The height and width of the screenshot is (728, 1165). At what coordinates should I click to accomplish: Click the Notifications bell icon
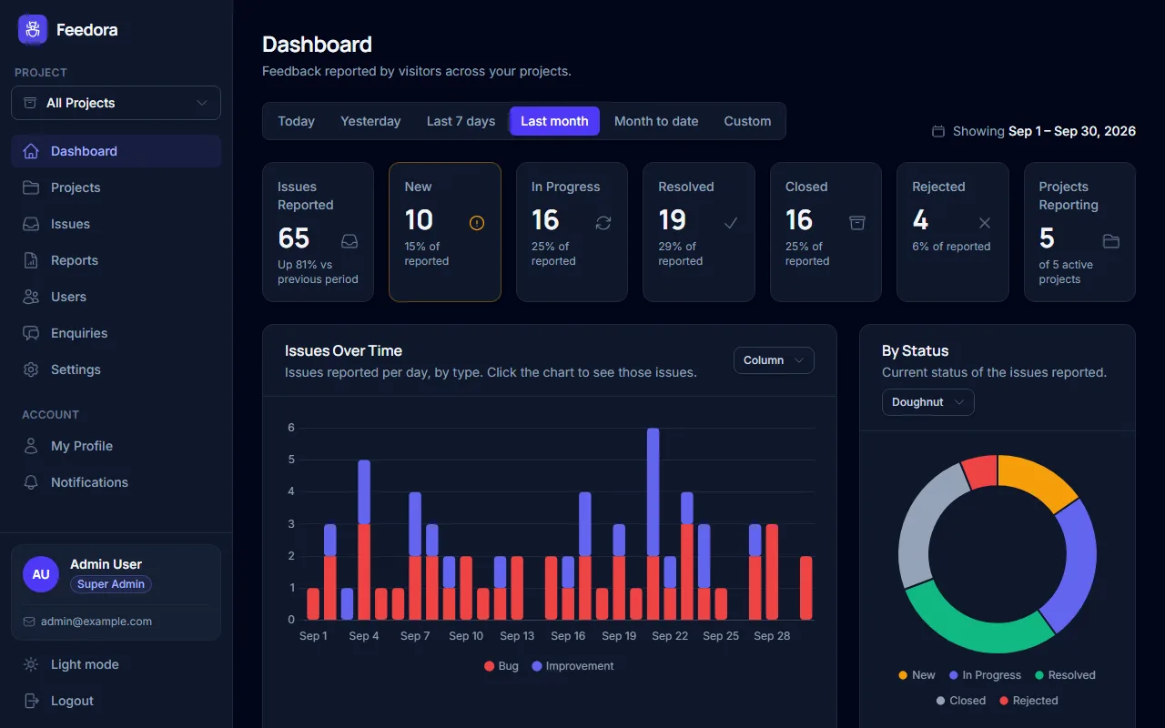click(x=31, y=482)
